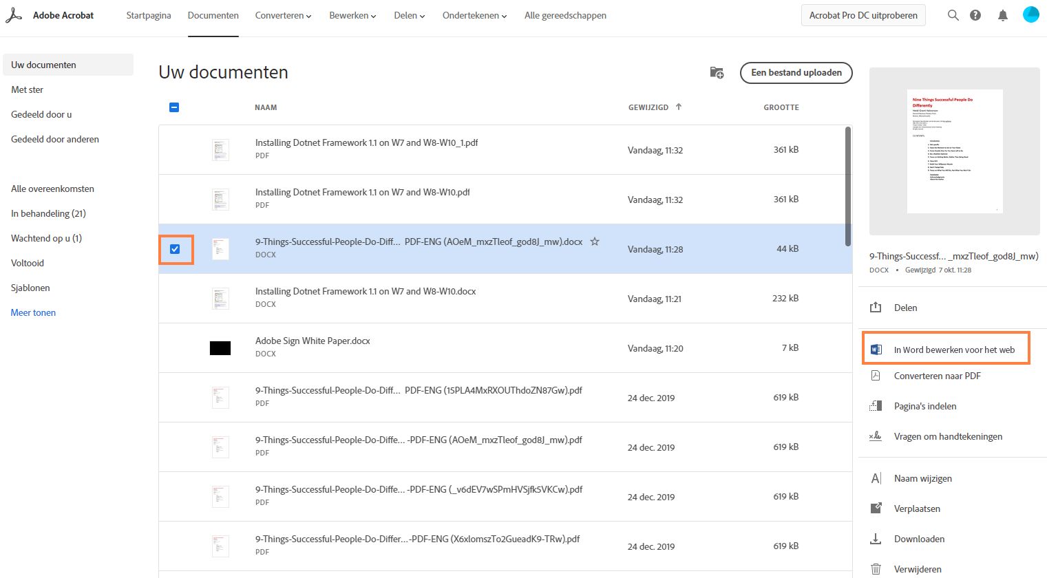Click the Converteren naar PDF icon
This screenshot has width=1047, height=578.
point(876,376)
